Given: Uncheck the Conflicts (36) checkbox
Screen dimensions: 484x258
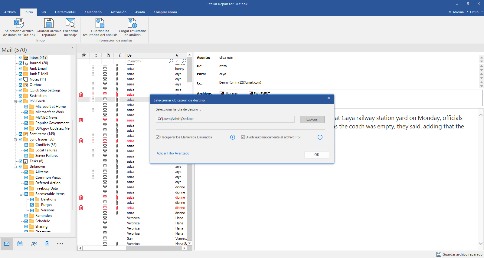Looking at the screenshot, I should (26, 145).
